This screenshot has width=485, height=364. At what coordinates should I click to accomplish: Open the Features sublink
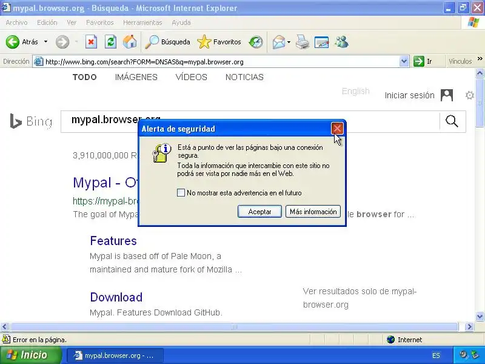[x=113, y=241]
